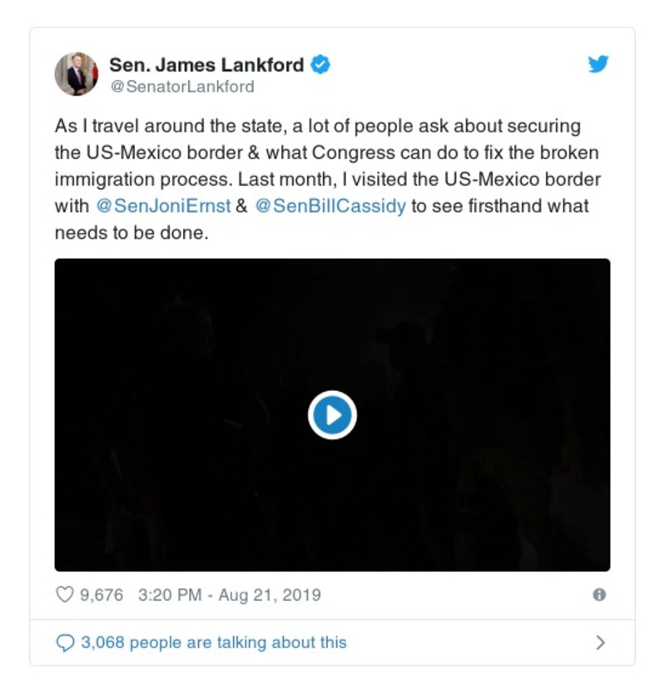Play the embedded video
Viewport: 665px width, 699px height.
pyautogui.click(x=332, y=415)
